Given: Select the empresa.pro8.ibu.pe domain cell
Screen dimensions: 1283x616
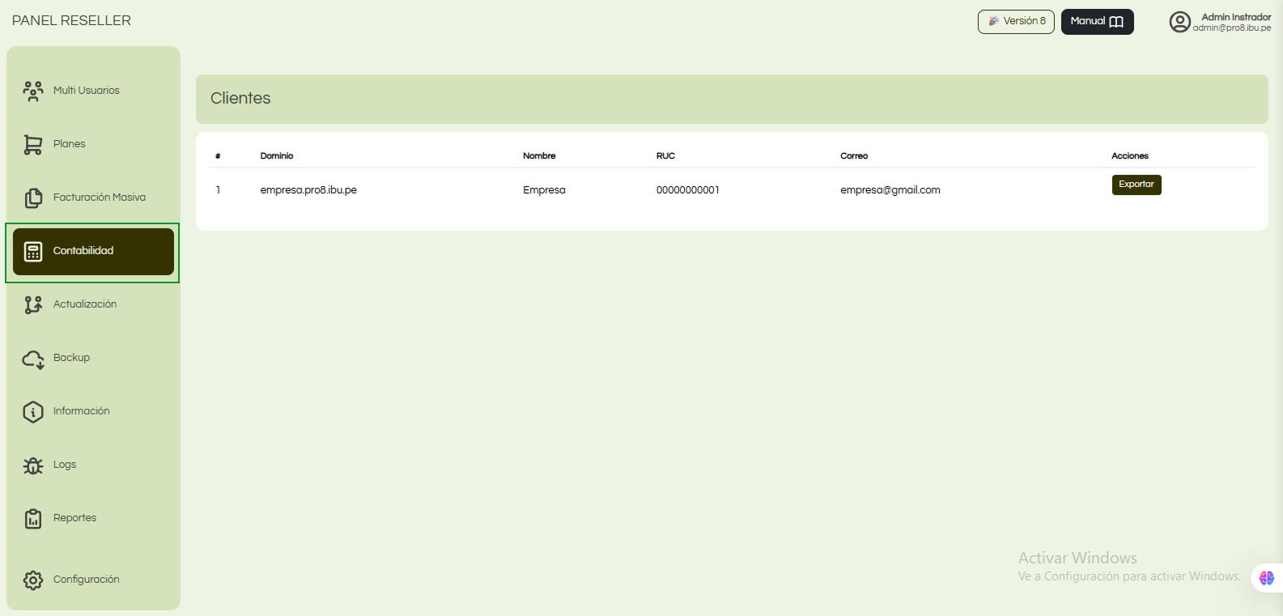Looking at the screenshot, I should (x=308, y=190).
